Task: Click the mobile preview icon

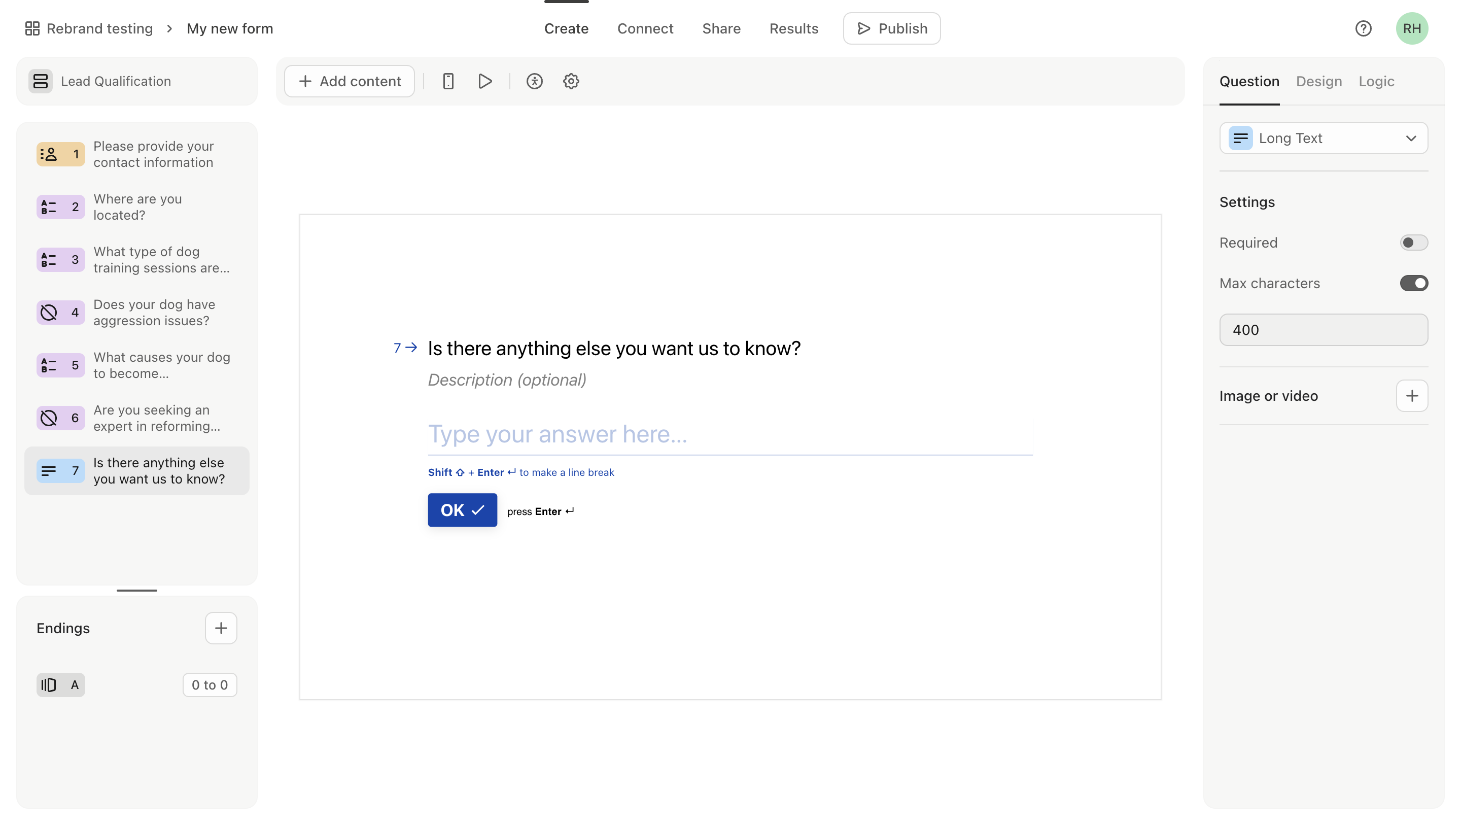Action: click(448, 81)
